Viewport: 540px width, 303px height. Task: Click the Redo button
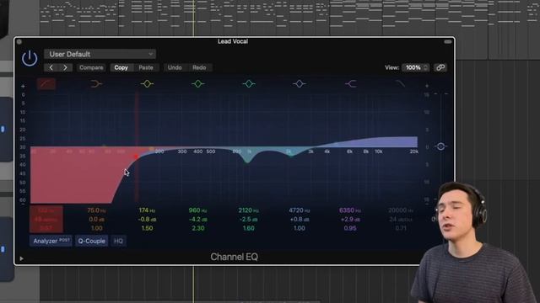pyautogui.click(x=199, y=67)
